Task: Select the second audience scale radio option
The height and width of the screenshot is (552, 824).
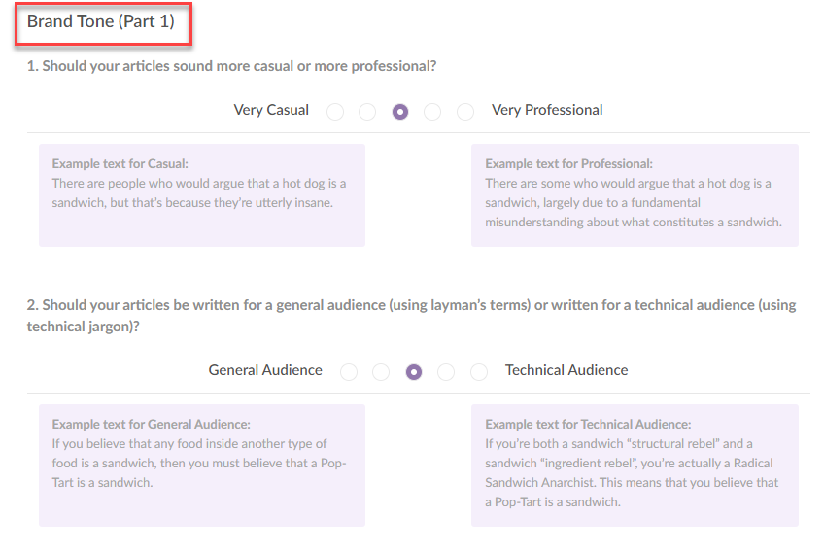Action: tap(381, 371)
